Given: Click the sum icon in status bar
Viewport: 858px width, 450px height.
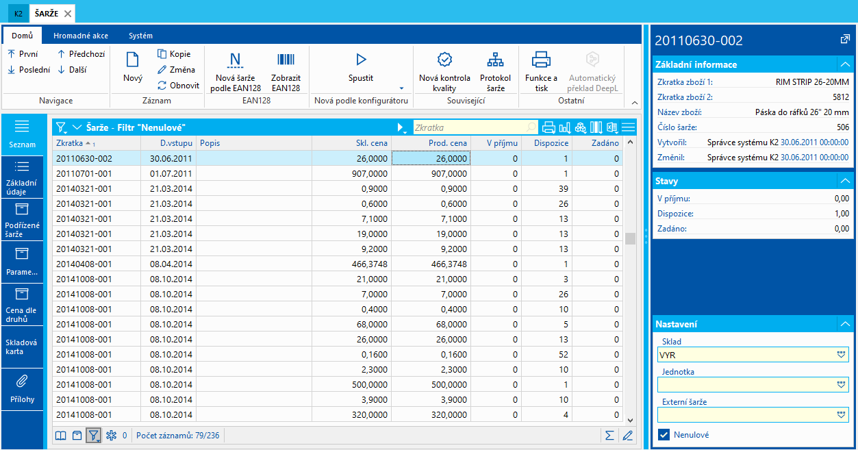Looking at the screenshot, I should [x=609, y=435].
